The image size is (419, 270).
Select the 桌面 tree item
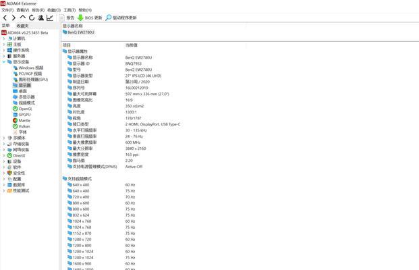[20, 91]
